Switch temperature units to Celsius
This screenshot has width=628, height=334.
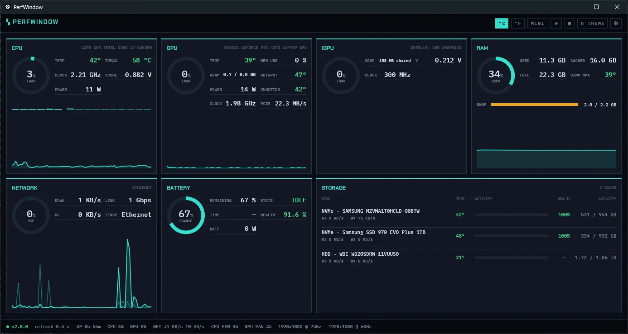point(502,24)
